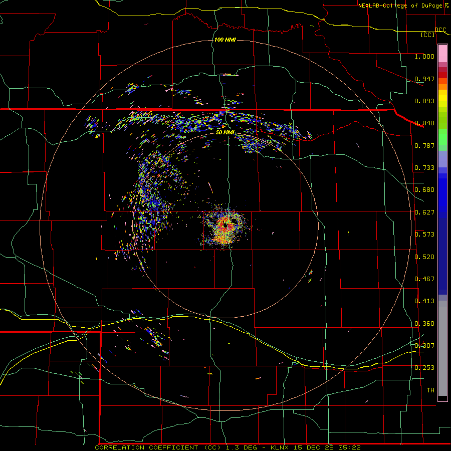Click the 100 NMI range ring label
Viewport: 451px width, 451px height.
(x=225, y=40)
